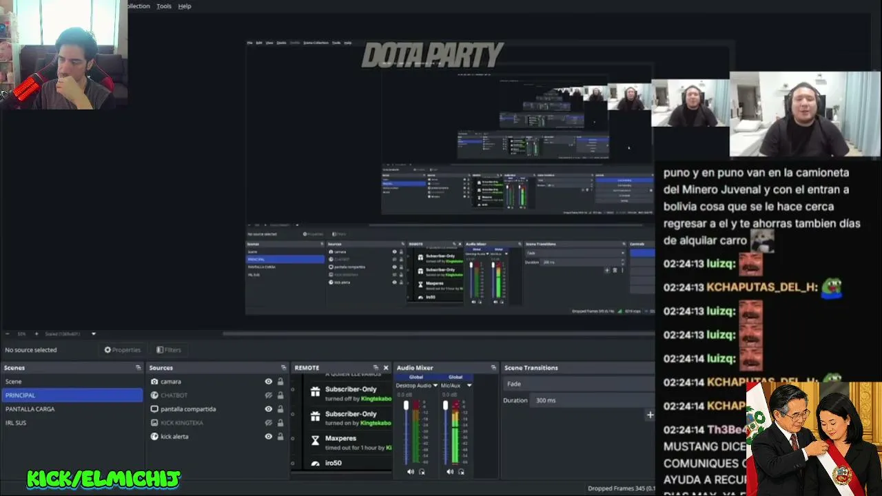Click the Duration 300 ms field
The height and width of the screenshot is (496, 882).
point(593,400)
